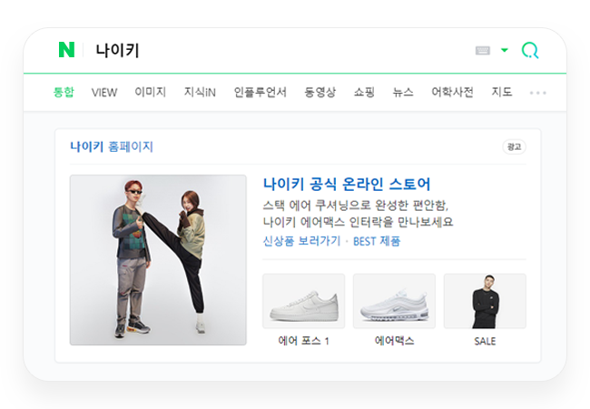Expand the search suggestion dropdown arrow
Screen dimensions: 590x409
[505, 50]
